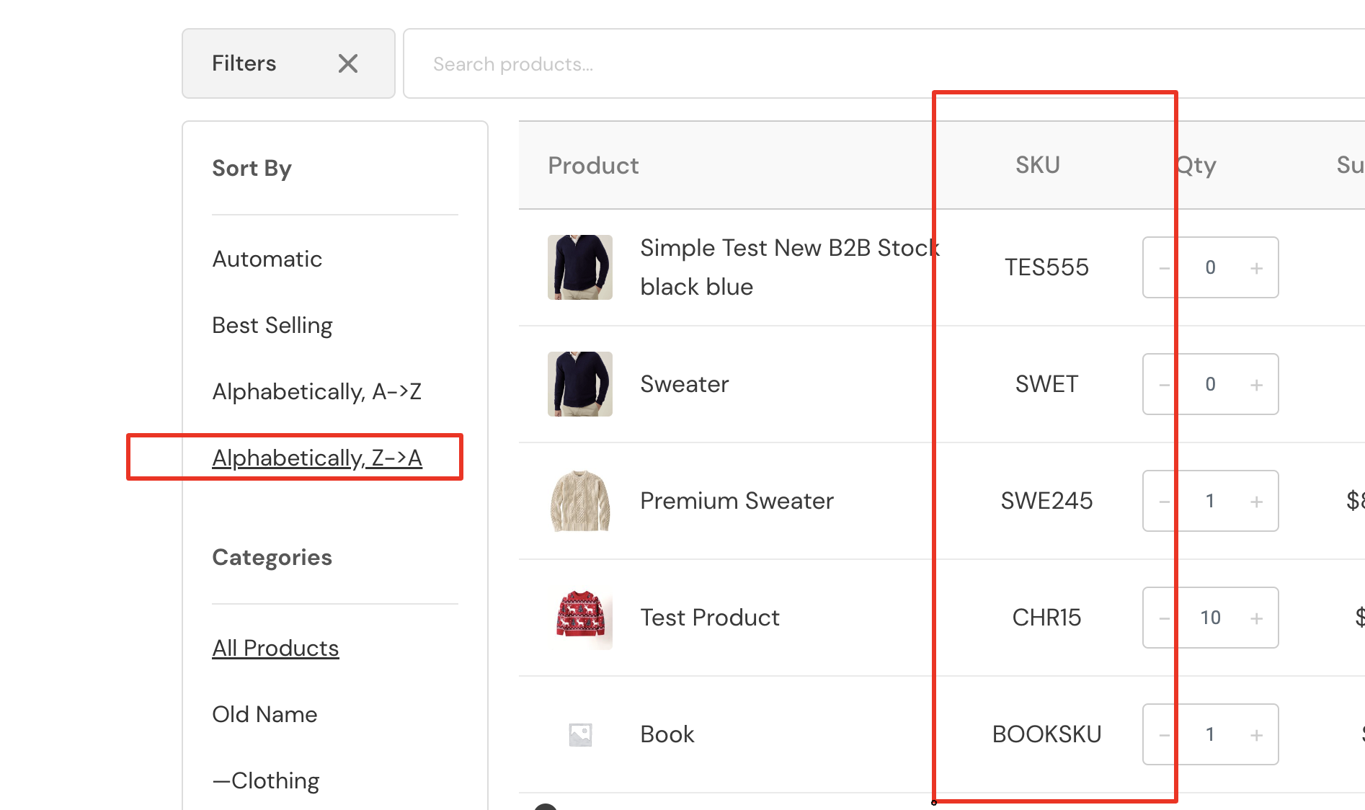
Task: Filter by Old Name category
Action: point(264,714)
